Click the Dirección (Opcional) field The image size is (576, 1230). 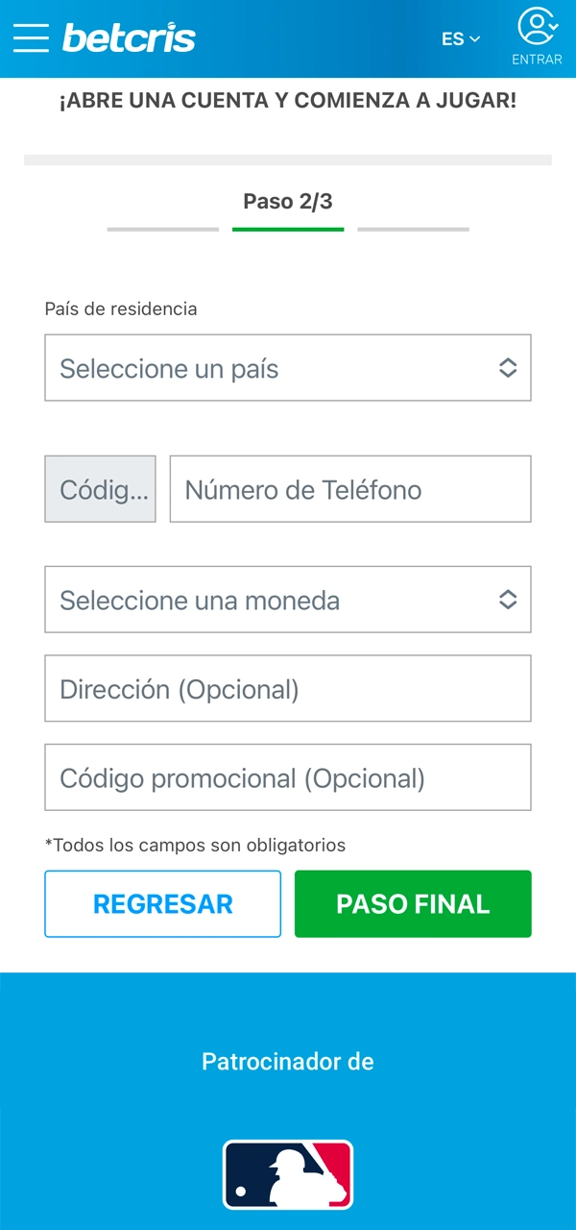pyautogui.click(x=288, y=688)
